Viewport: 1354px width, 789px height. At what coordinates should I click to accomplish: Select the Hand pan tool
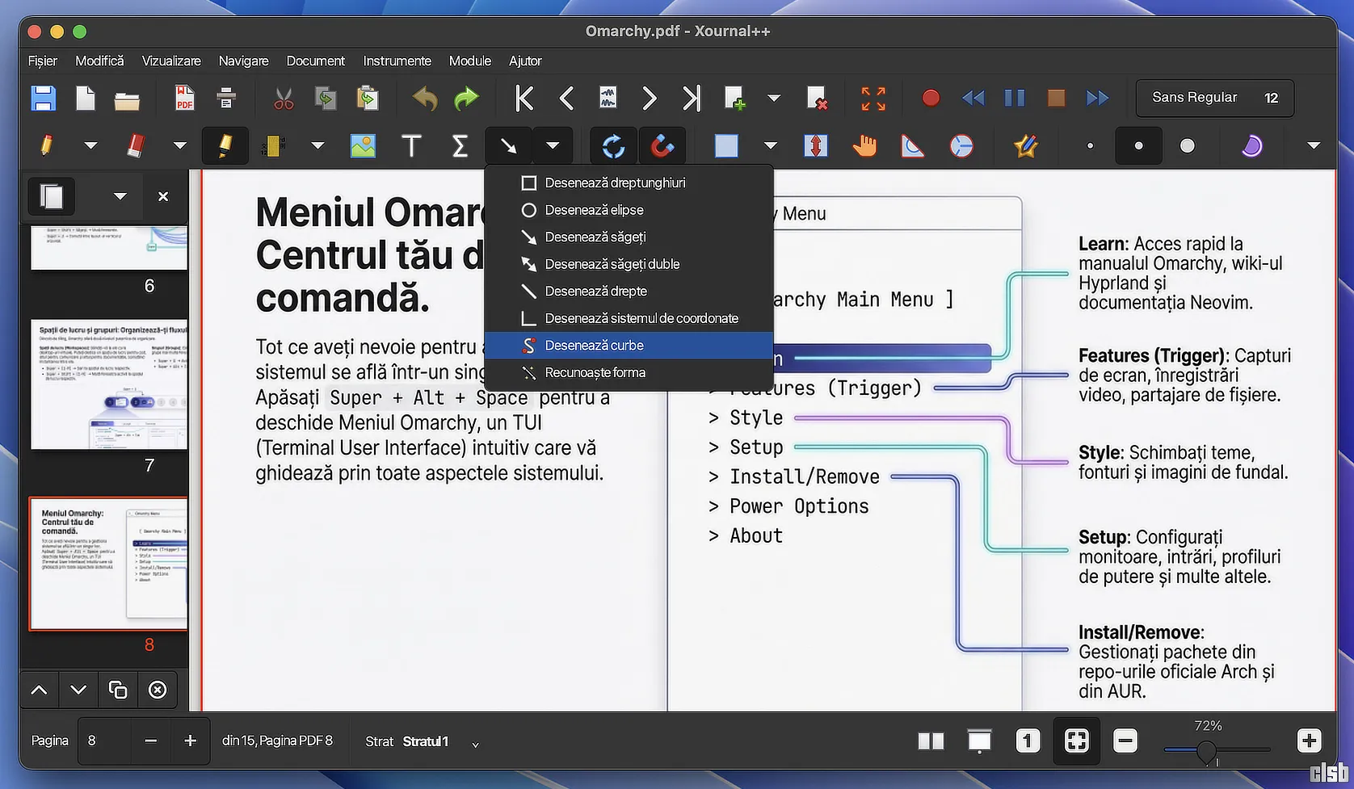pos(864,146)
